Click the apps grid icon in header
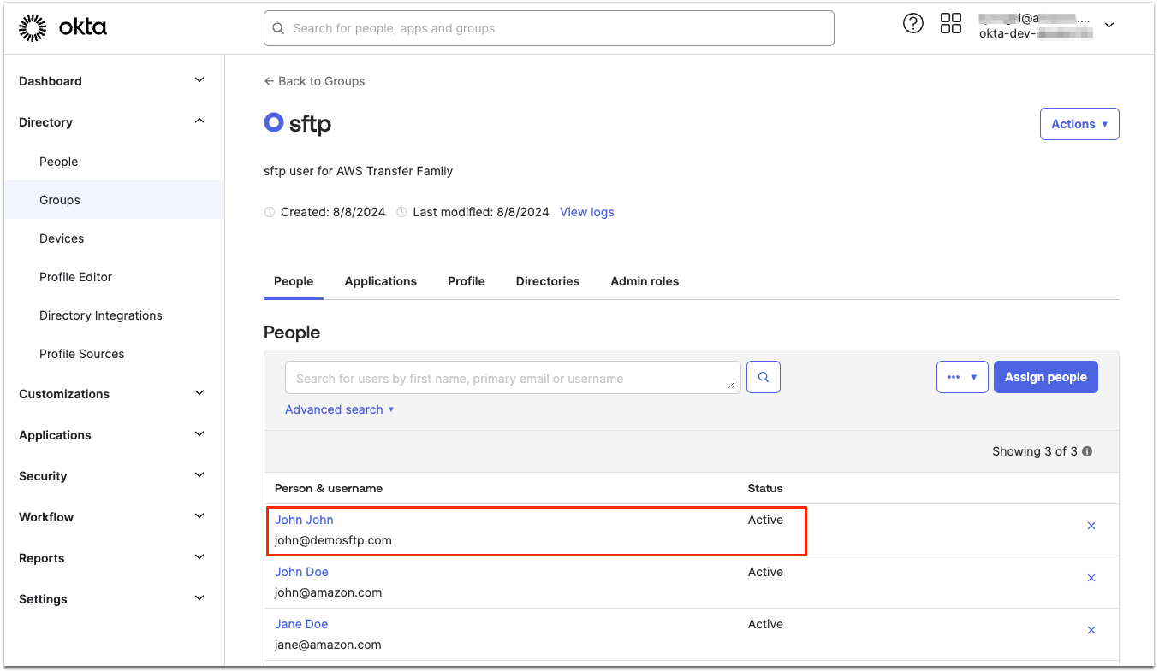 (950, 23)
